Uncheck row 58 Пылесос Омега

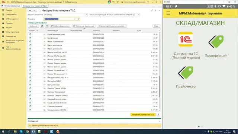click(x=30, y=88)
